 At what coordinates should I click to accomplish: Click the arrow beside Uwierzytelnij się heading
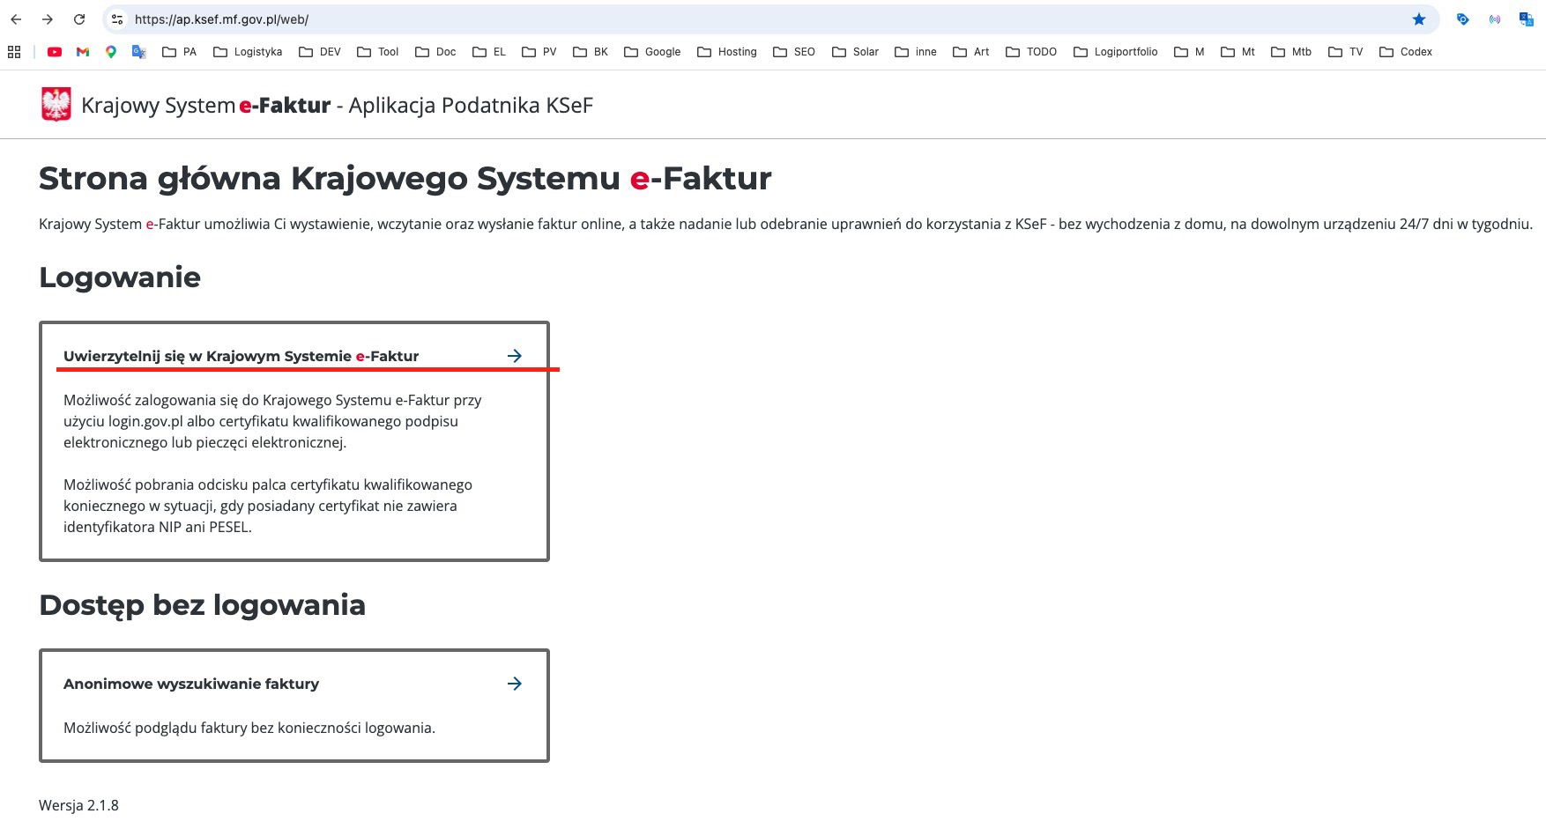(515, 356)
